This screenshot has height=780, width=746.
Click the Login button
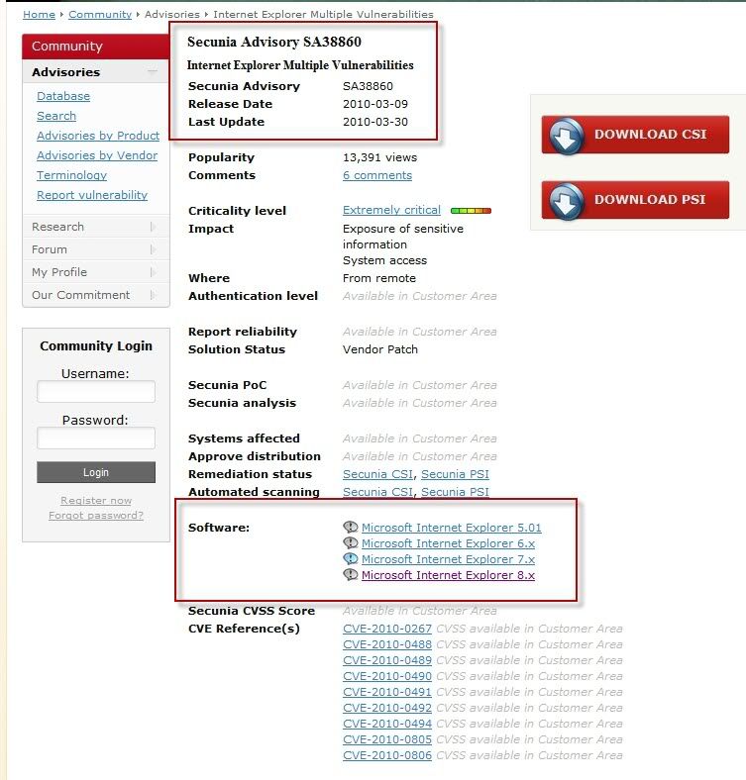[x=96, y=472]
